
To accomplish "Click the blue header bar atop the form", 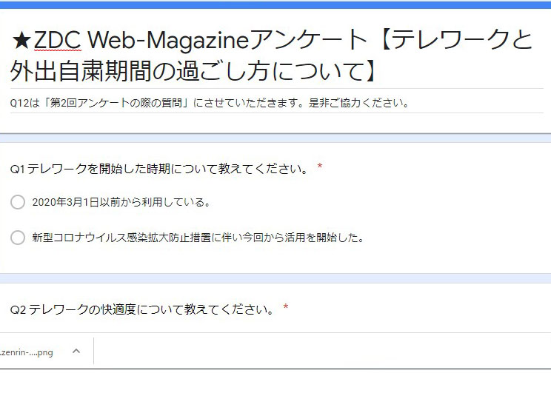I will point(275,4).
